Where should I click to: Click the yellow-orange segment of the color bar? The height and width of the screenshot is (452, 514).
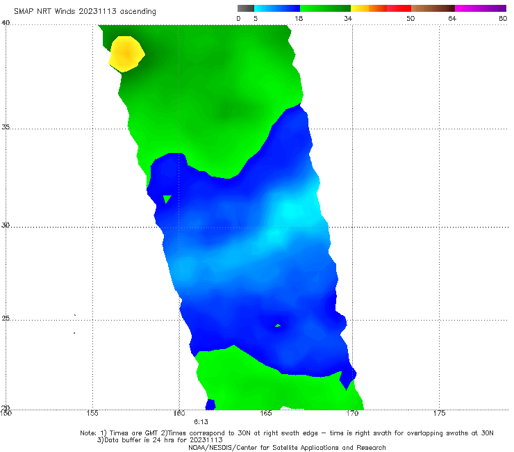click(369, 8)
